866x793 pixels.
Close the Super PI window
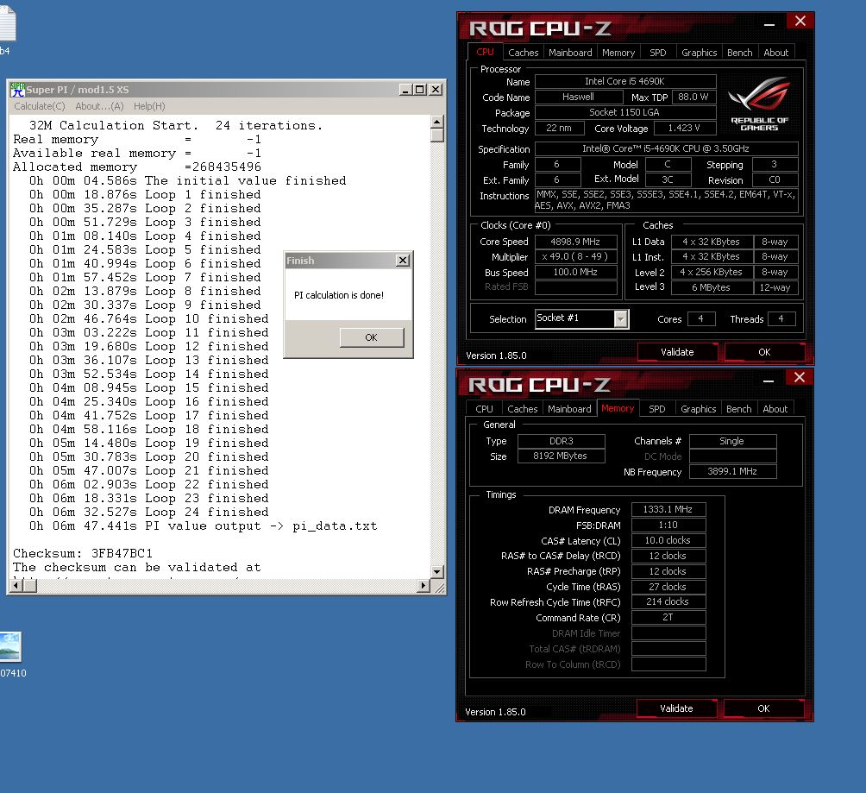[436, 90]
